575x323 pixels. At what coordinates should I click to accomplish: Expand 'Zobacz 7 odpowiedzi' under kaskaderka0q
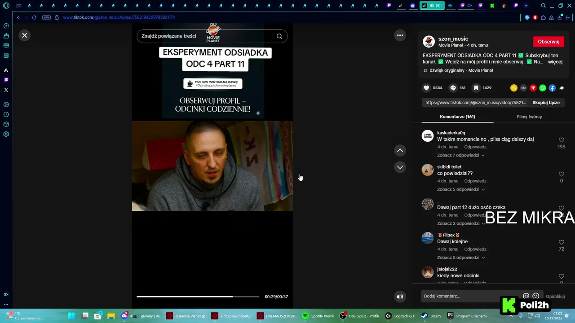coord(461,155)
